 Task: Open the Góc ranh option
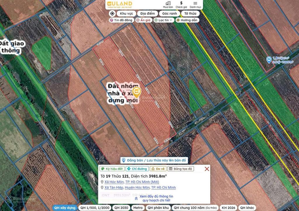point(170,13)
